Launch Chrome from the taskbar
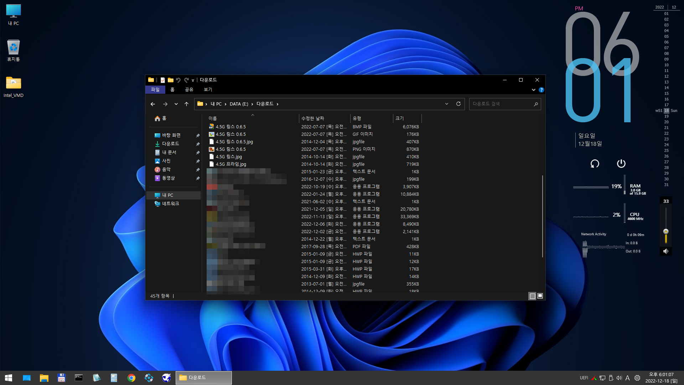This screenshot has width=684, height=385. pos(131,378)
